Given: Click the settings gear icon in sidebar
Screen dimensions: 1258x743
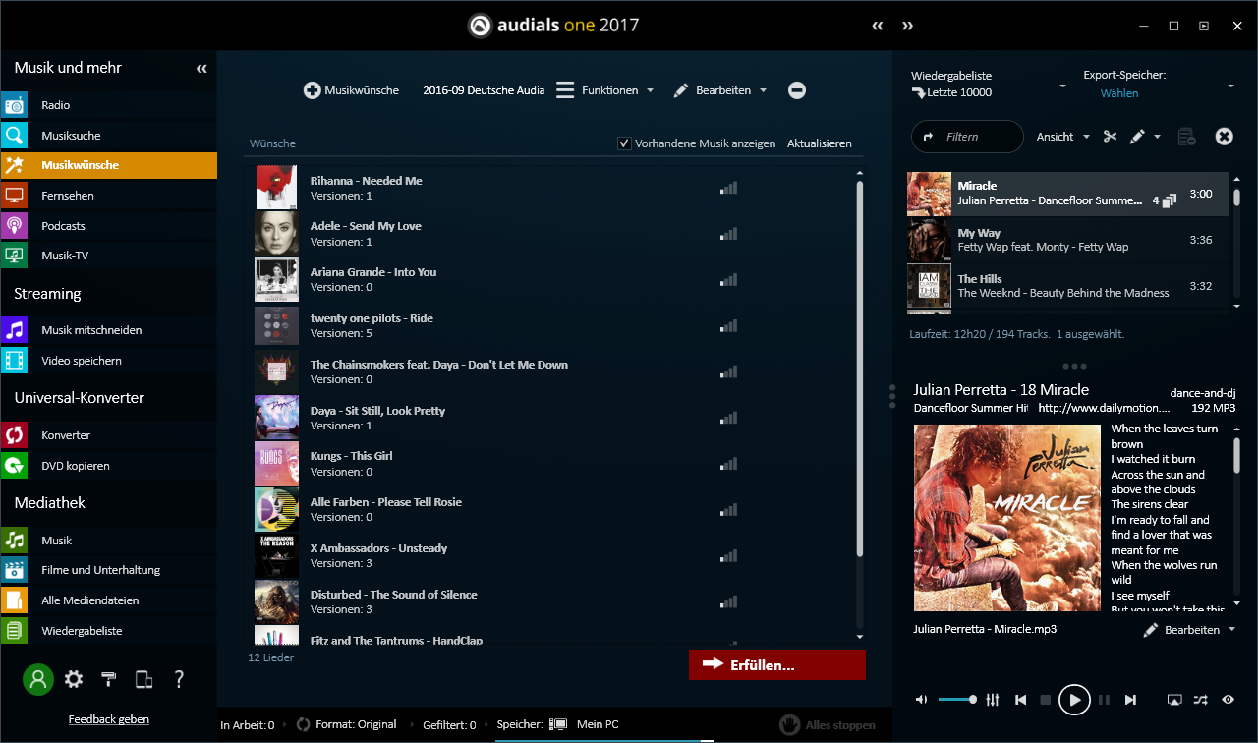Looking at the screenshot, I should (74, 679).
